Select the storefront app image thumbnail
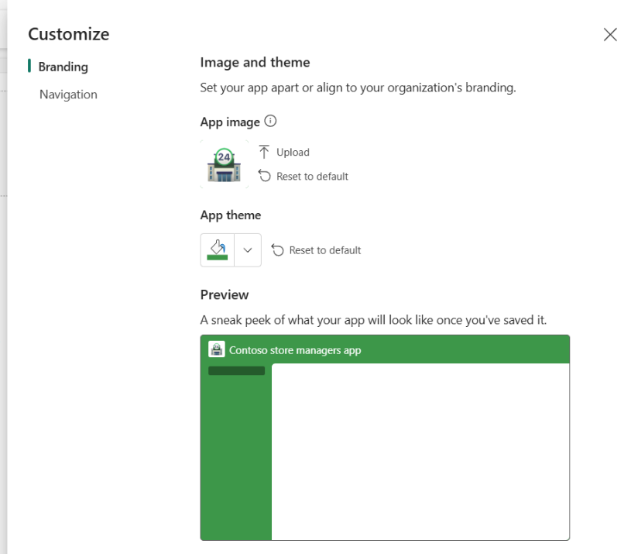 click(x=225, y=164)
